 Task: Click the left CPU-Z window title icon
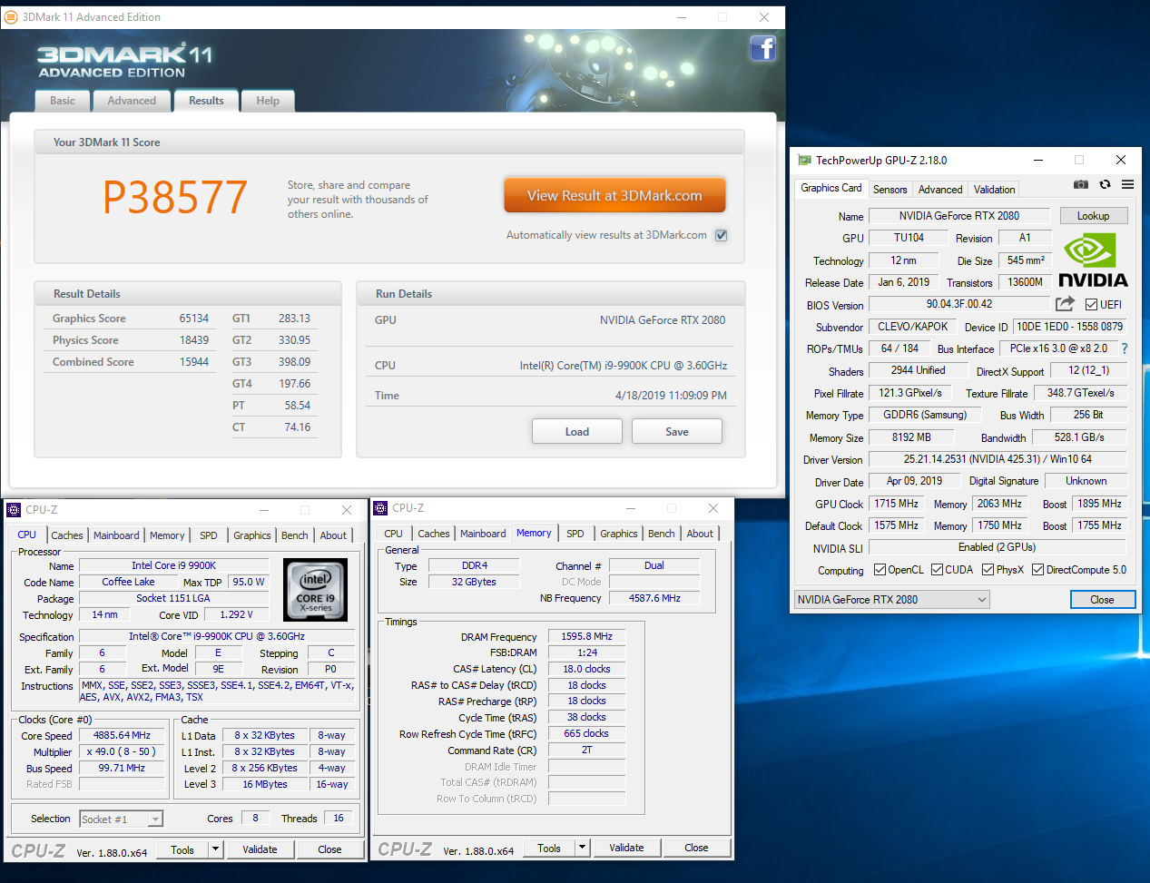[x=14, y=510]
